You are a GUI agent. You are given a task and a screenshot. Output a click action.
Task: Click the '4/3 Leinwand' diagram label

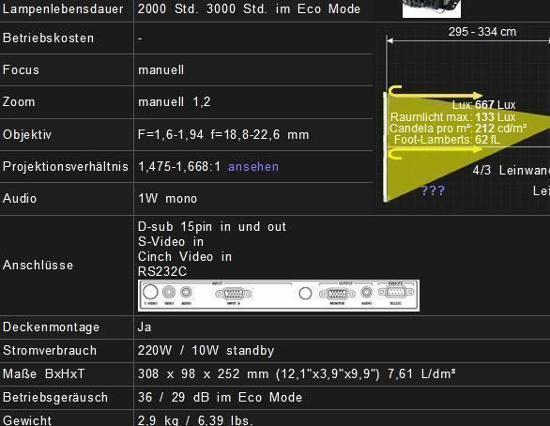[512, 171]
